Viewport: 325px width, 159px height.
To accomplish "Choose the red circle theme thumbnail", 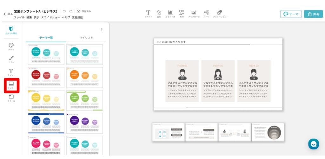I will [45, 77].
